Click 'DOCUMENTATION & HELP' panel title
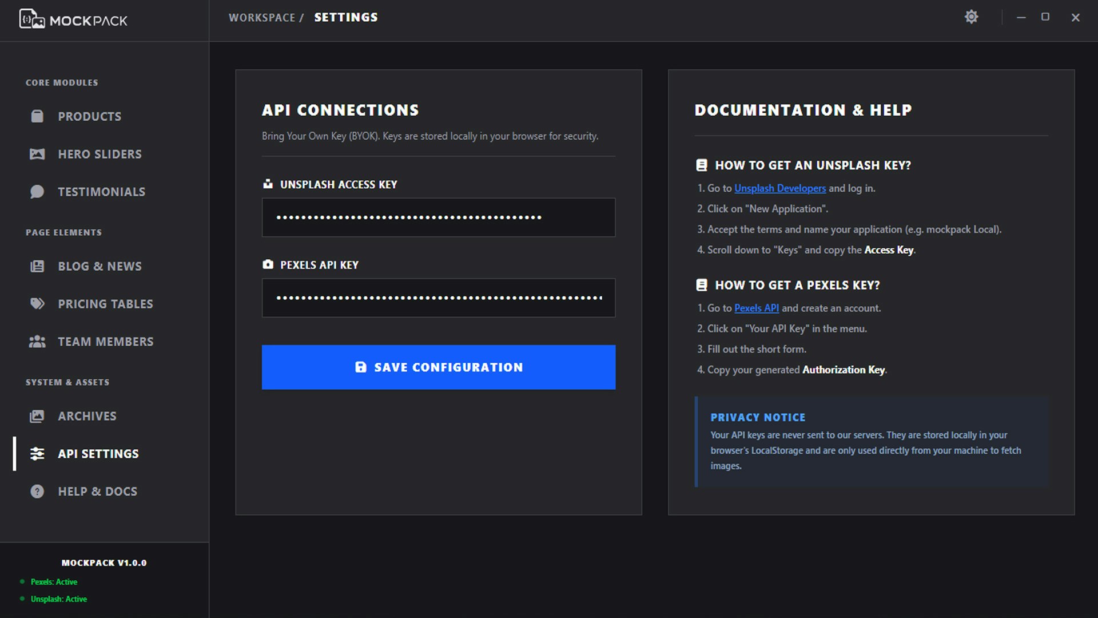Image resolution: width=1098 pixels, height=618 pixels. point(803,110)
